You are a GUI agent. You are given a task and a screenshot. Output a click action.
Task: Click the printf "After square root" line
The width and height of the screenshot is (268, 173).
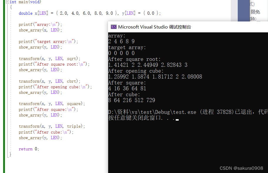click(54, 64)
